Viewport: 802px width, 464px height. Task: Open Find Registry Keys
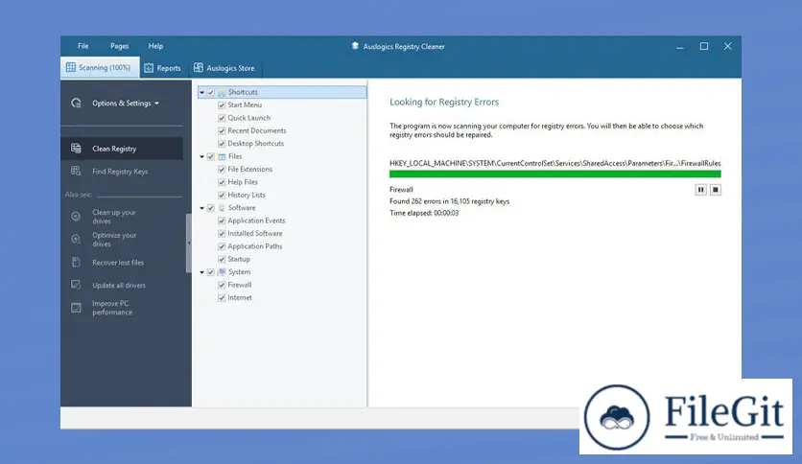pos(122,172)
